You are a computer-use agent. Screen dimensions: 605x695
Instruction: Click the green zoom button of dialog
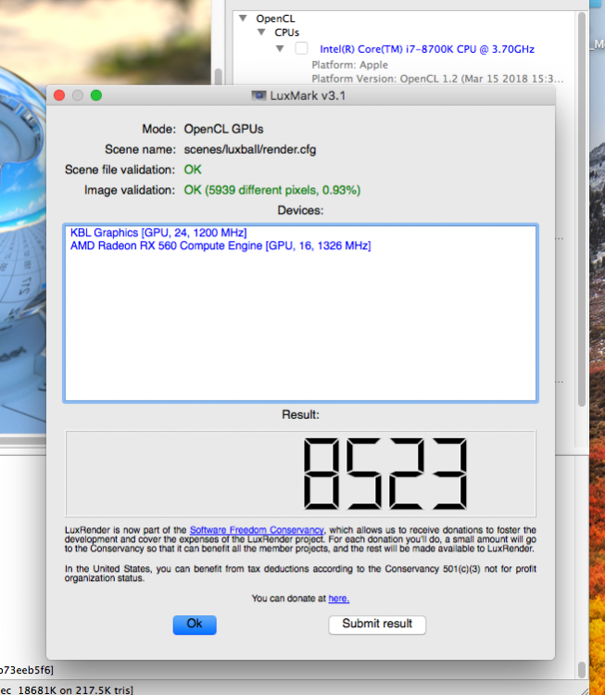point(96,95)
